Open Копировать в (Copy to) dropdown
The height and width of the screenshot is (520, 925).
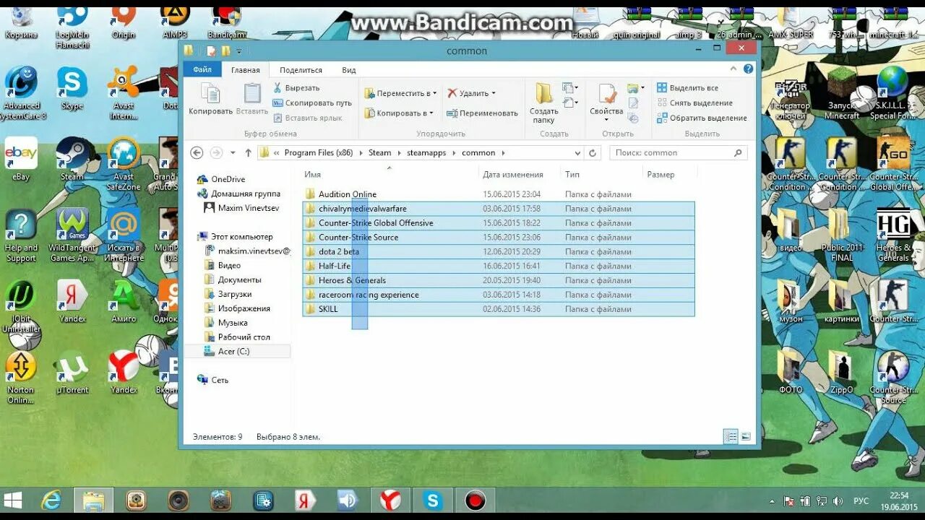[399, 113]
